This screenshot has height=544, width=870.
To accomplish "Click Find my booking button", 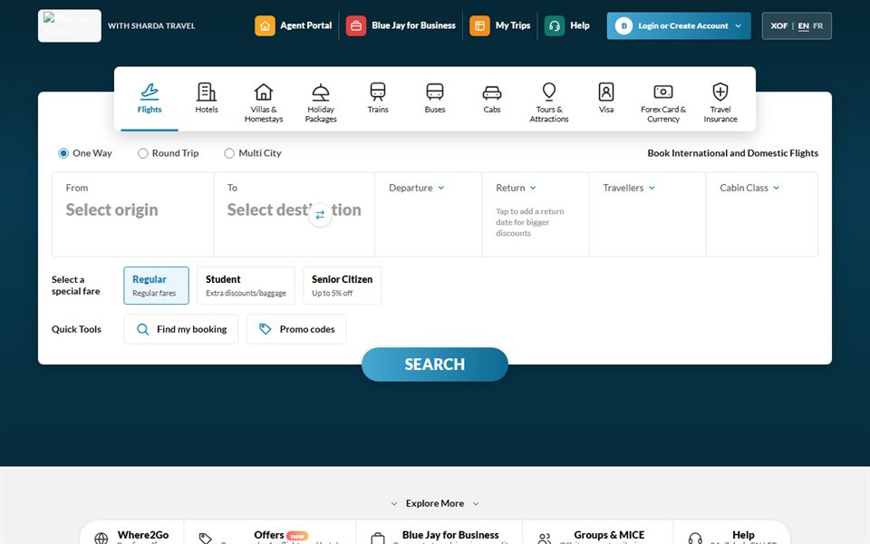I will tap(181, 329).
